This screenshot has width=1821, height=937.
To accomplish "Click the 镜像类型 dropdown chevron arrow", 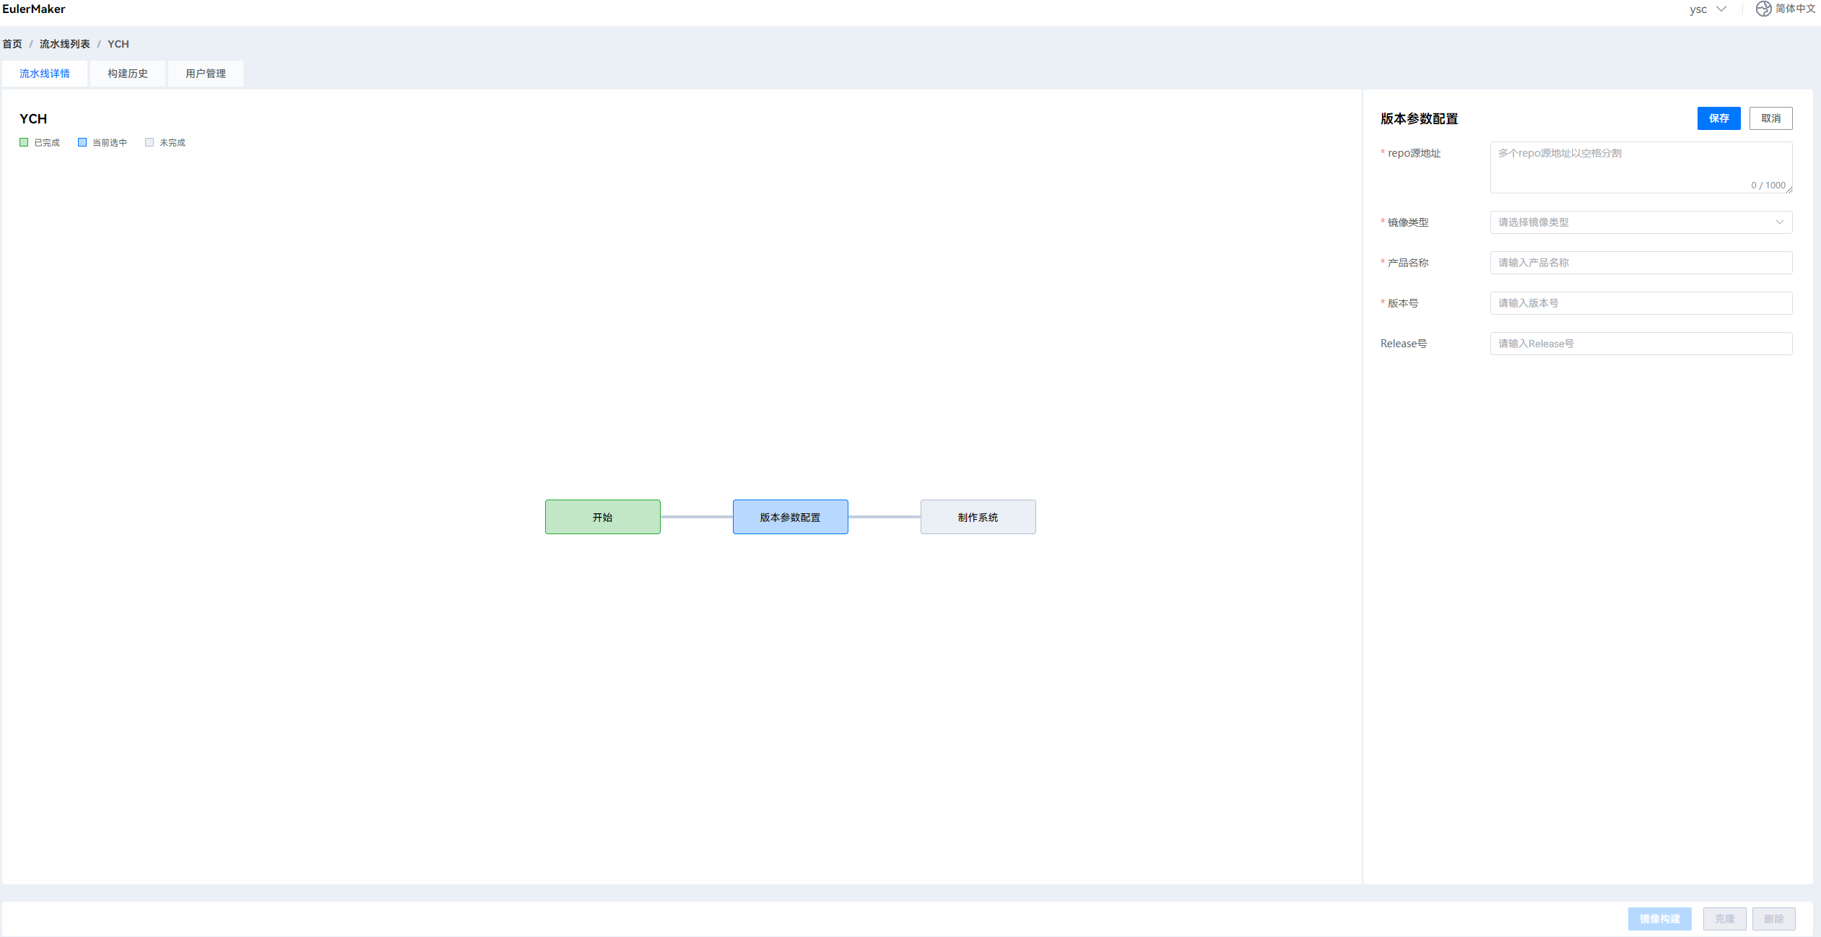I will (x=1779, y=222).
